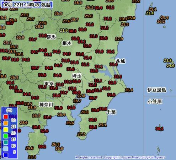Select the 群馬 prefecture label

(51, 37)
